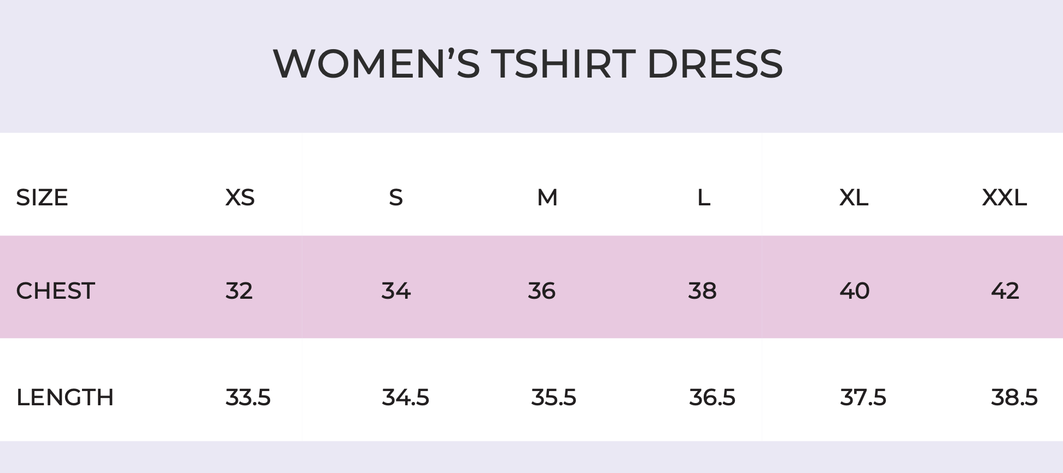Click the XL size header
The image size is (1063, 473).
tap(854, 197)
